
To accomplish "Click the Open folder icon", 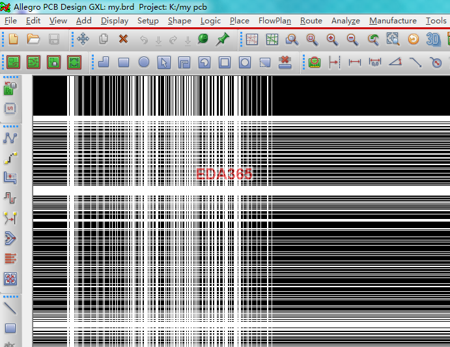I will point(33,39).
